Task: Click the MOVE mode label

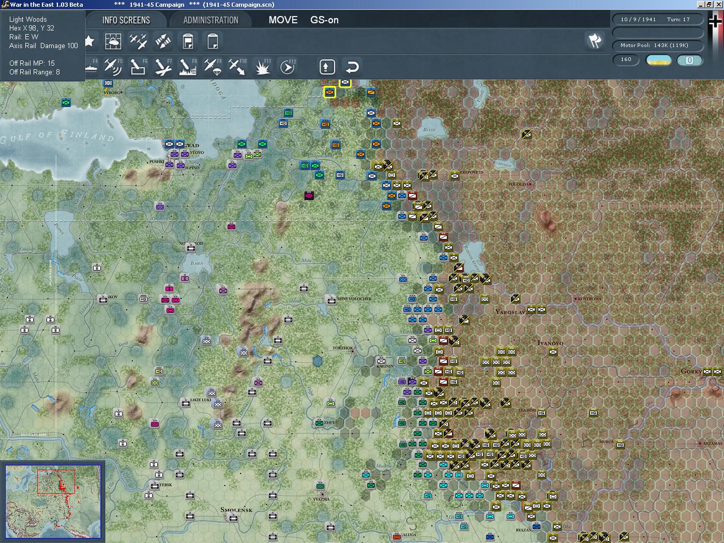Action: [283, 20]
